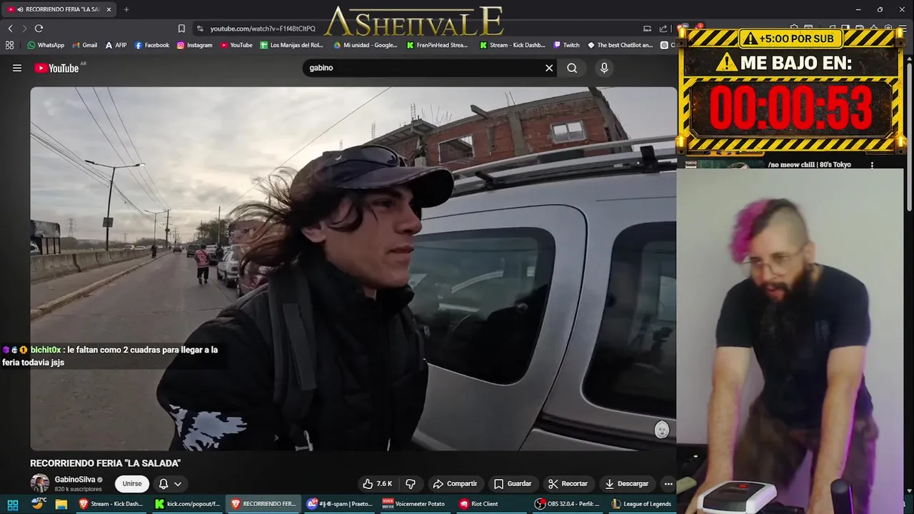
Task: Close the RECORRIENDO FERIA tab
Action: pos(109,9)
